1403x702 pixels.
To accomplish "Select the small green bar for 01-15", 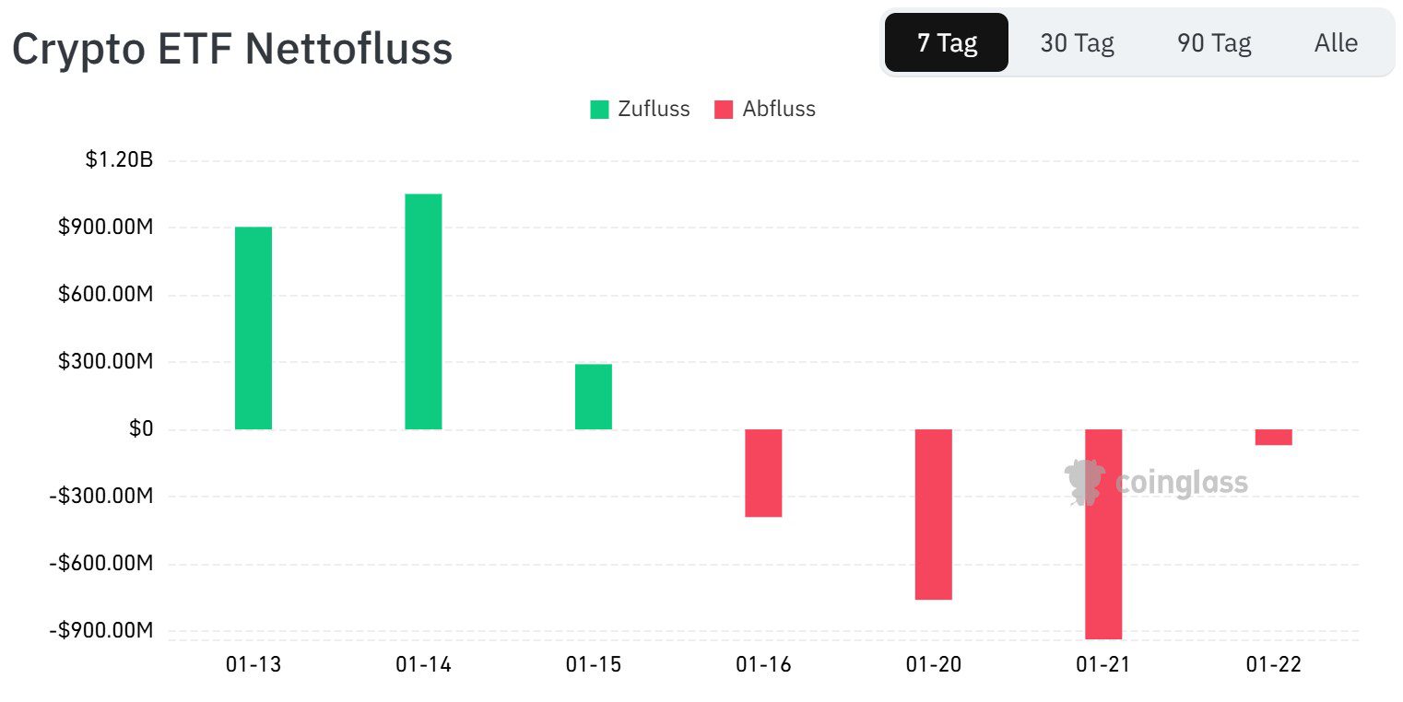I will click(594, 396).
